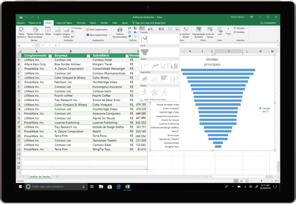
Task: Choose the Cascata waterfall chart thumbnail
Action: [144, 39]
